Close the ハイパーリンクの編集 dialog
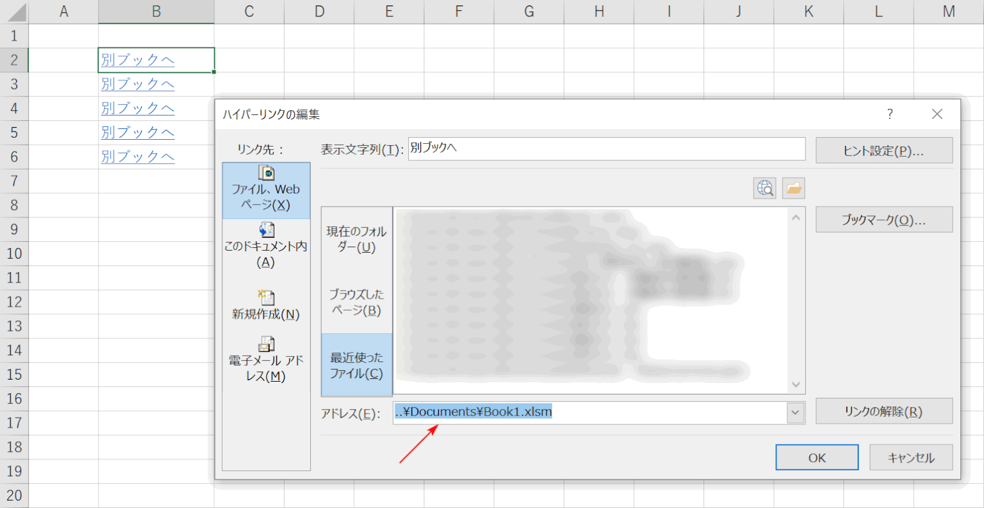This screenshot has height=508, width=984. pyautogui.click(x=937, y=114)
